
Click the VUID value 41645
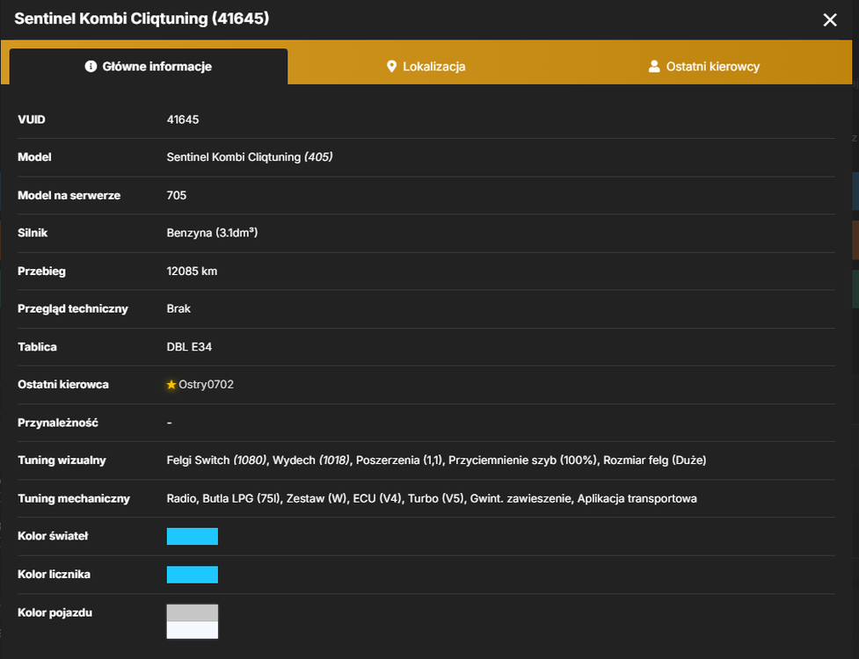(x=183, y=119)
